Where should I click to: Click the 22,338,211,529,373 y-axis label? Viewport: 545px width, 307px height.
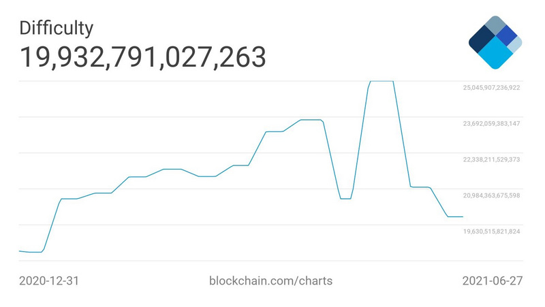tap(492, 159)
